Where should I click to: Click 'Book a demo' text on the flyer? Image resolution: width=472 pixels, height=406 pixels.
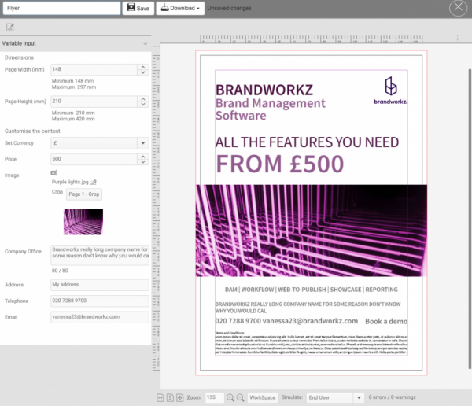click(386, 321)
